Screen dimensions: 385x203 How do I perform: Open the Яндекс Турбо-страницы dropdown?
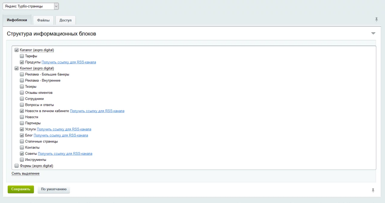tap(31, 6)
